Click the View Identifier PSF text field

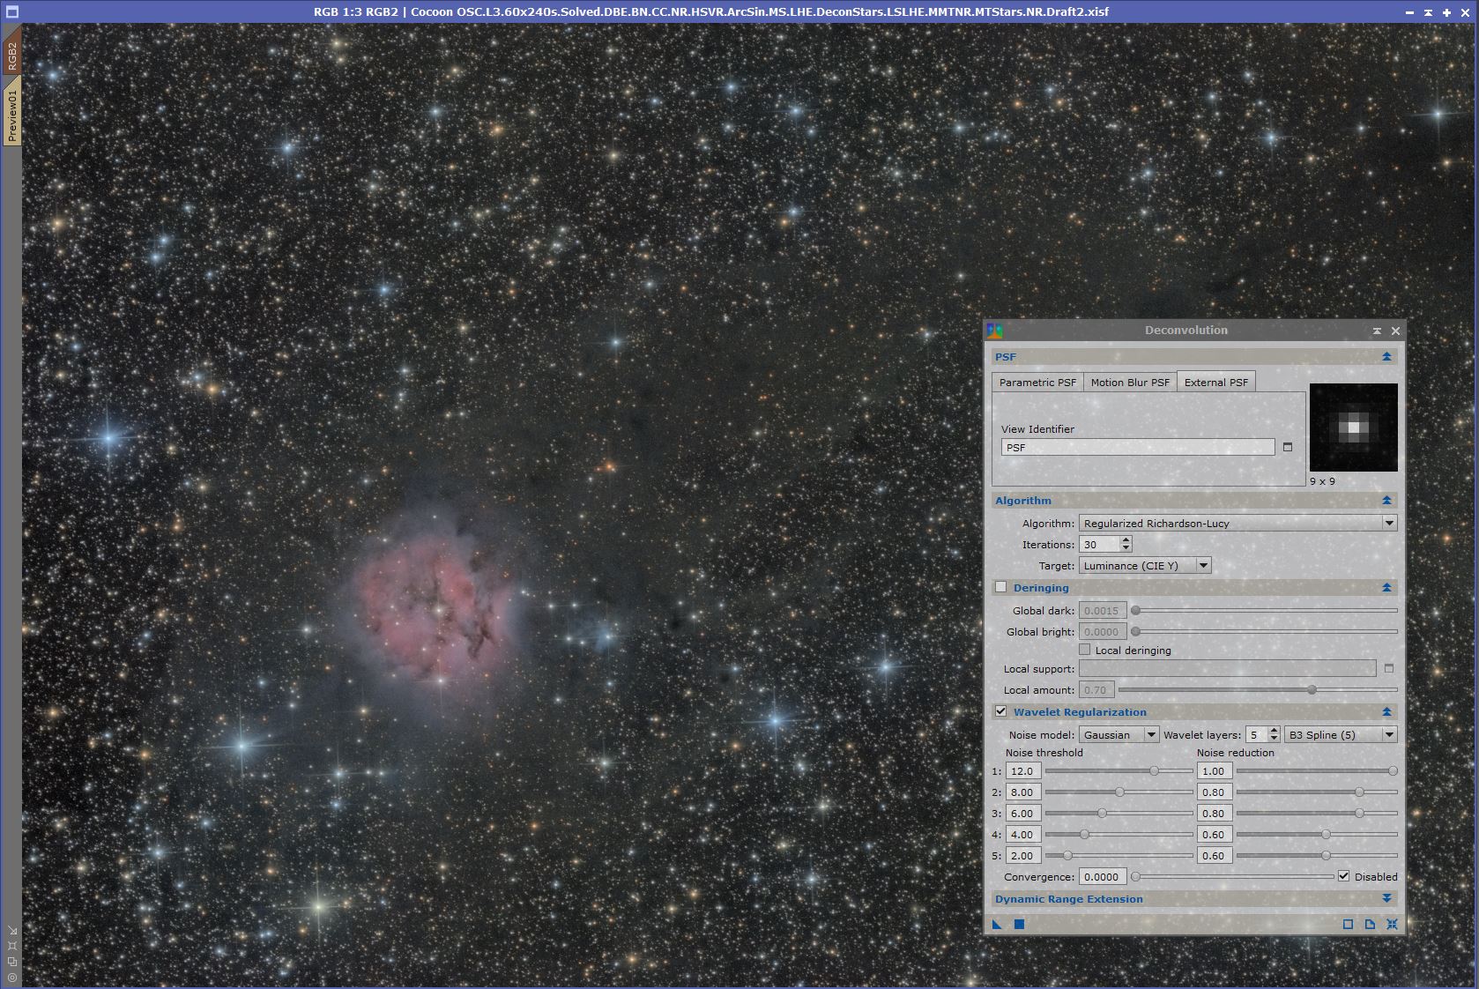click(1137, 447)
